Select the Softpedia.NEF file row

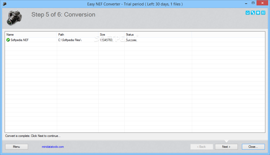coord(135,40)
